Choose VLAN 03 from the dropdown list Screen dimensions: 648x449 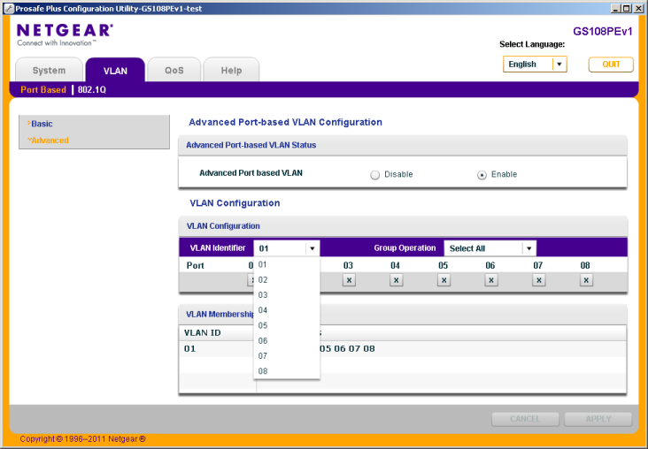point(263,295)
